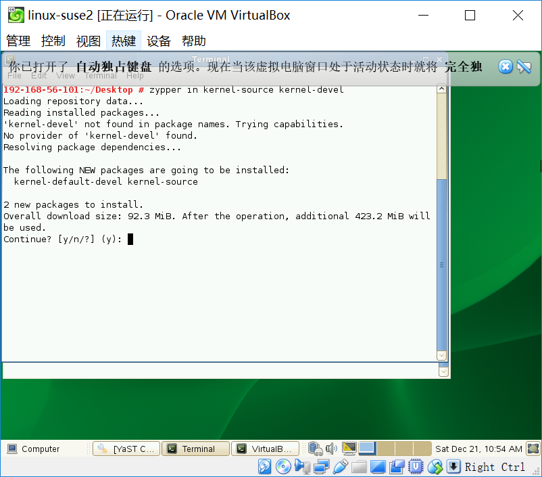Click the recording indicator with overlapping screens

point(397,467)
